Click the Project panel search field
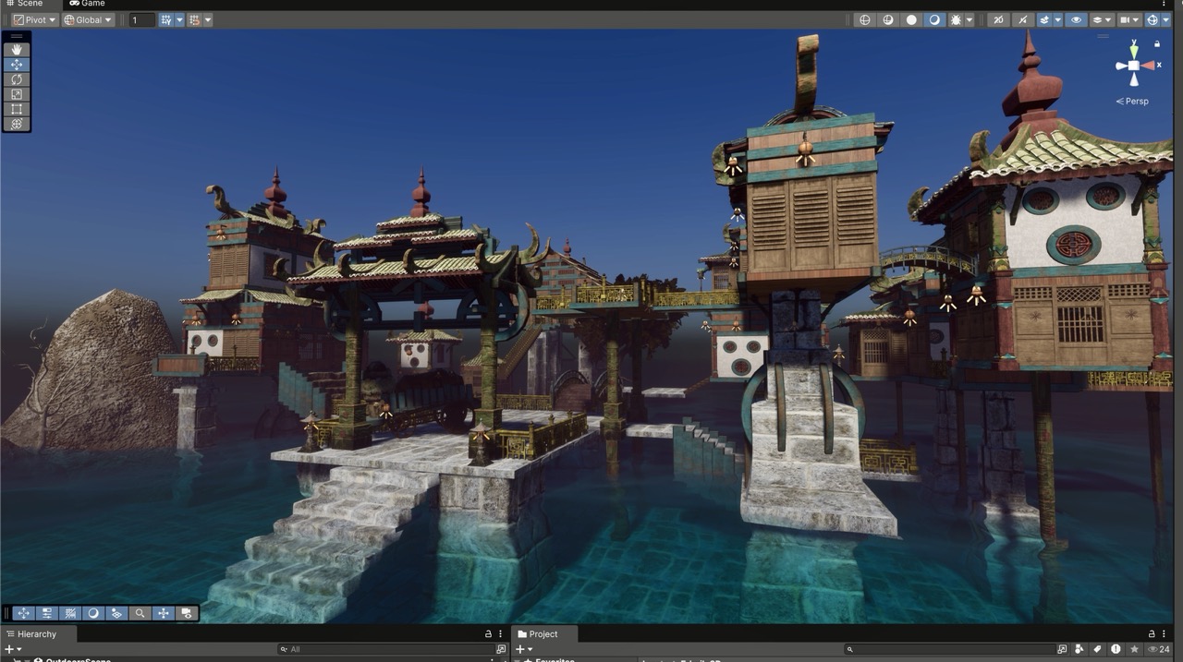 (x=950, y=650)
